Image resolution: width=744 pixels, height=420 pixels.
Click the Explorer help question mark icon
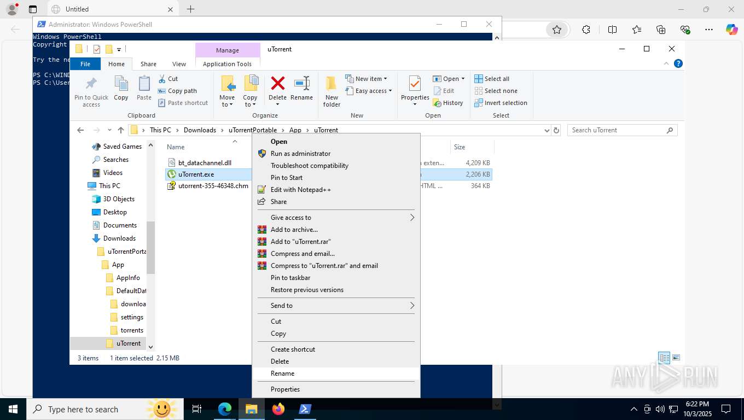678,63
